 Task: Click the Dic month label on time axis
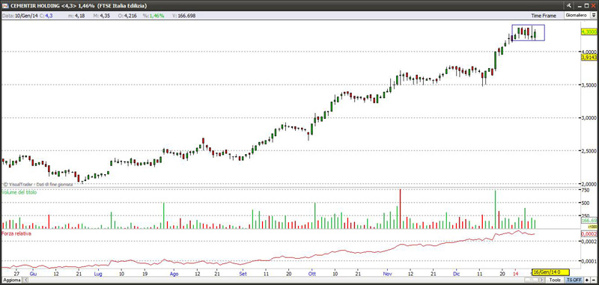click(456, 274)
